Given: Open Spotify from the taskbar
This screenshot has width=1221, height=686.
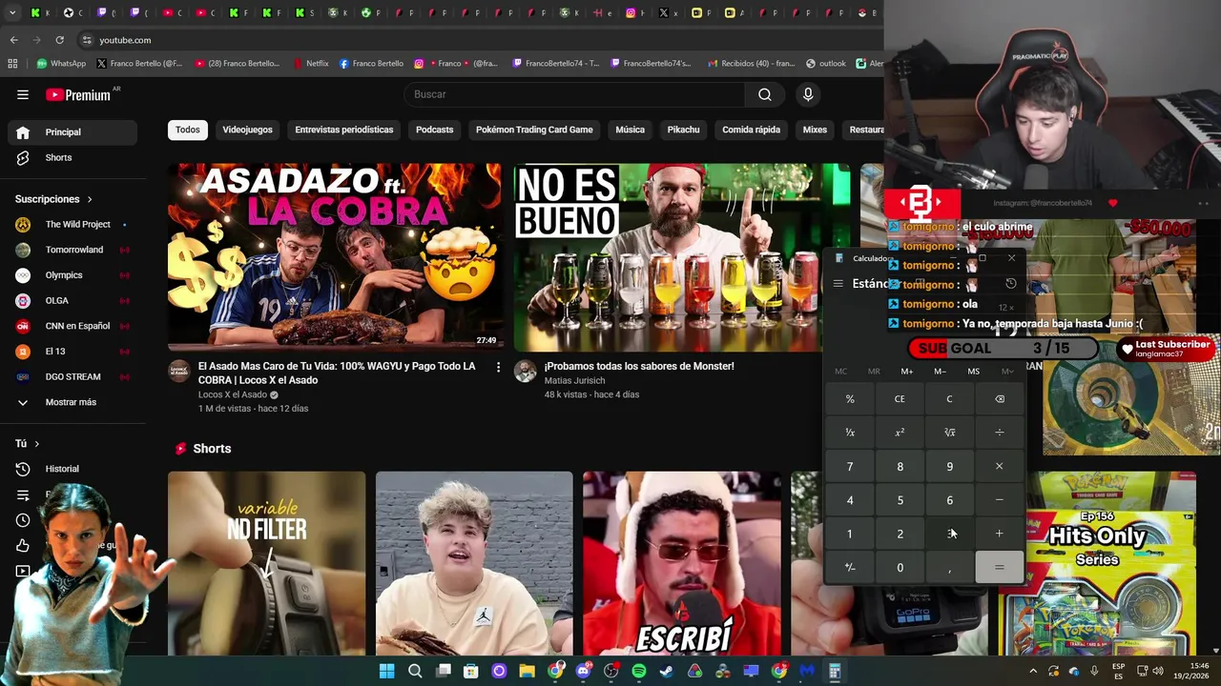Looking at the screenshot, I should [639, 671].
